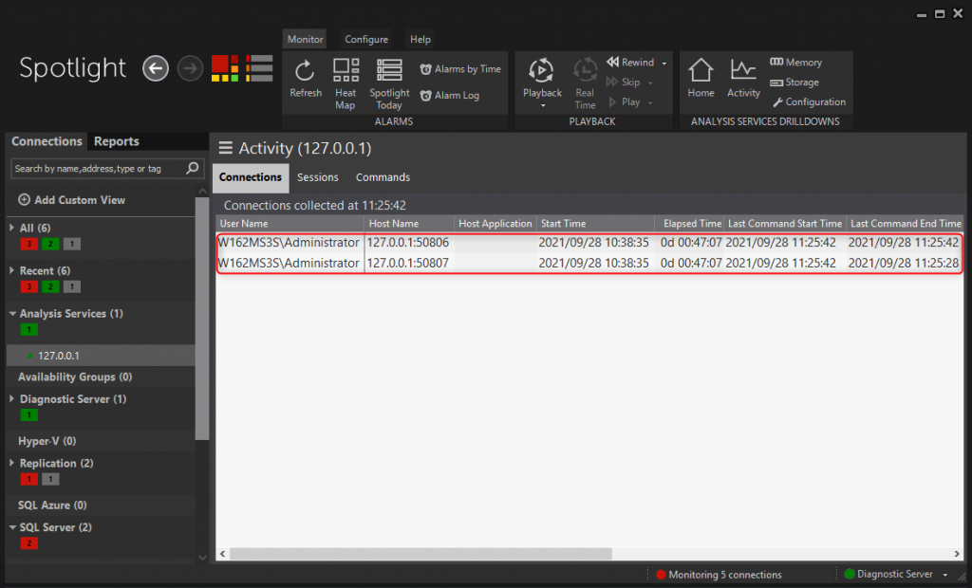Viewport: 972px width, 588px height.
Task: Expand the Replication (2) group
Action: click(11, 463)
